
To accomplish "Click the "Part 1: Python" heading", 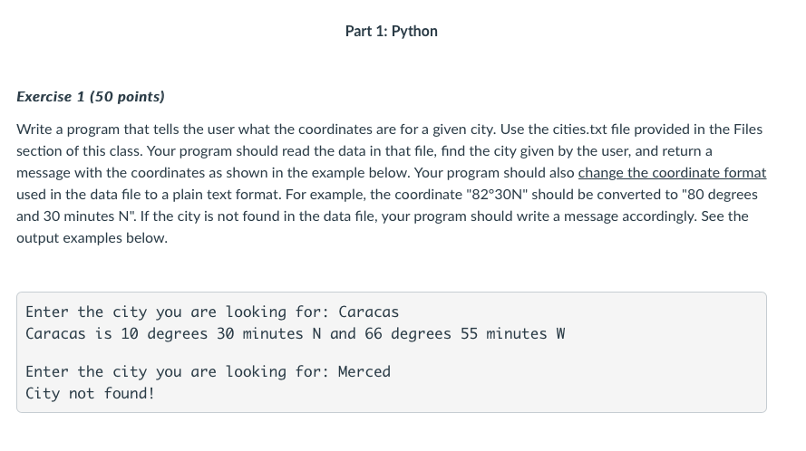I will (391, 32).
